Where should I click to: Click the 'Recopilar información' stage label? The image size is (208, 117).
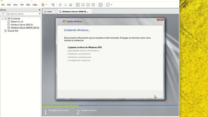tap(58, 110)
